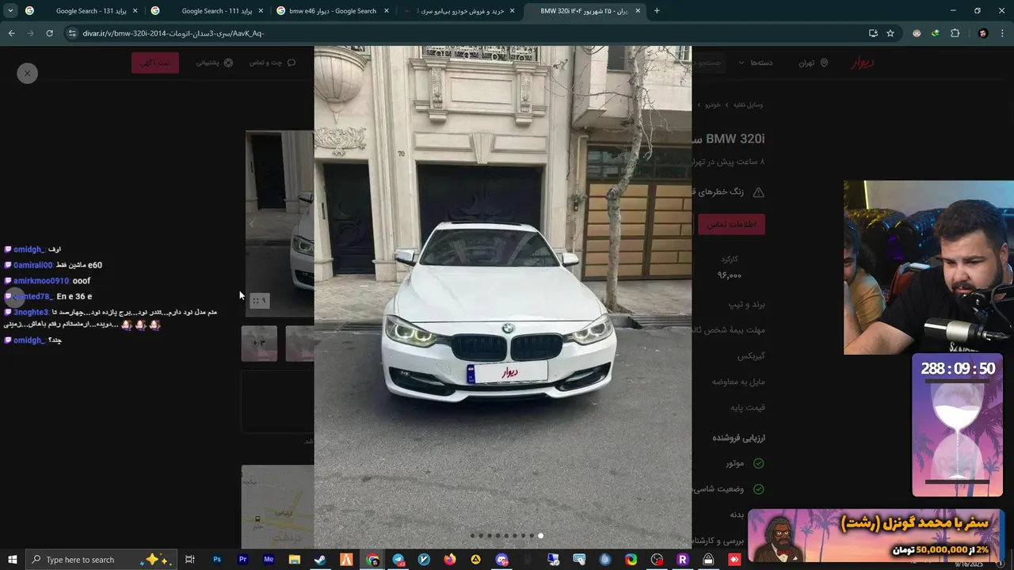Image resolution: width=1014 pixels, height=570 pixels.
Task: Open Firefox from the taskbar
Action: 450,560
